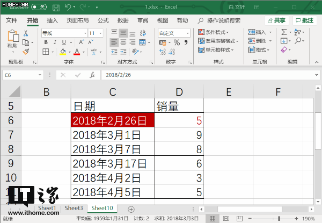Open 套用表格格式 table format menu

click(218, 41)
